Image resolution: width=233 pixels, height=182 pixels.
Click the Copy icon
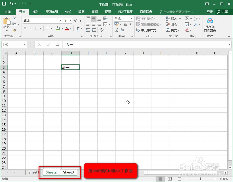coord(15,24)
